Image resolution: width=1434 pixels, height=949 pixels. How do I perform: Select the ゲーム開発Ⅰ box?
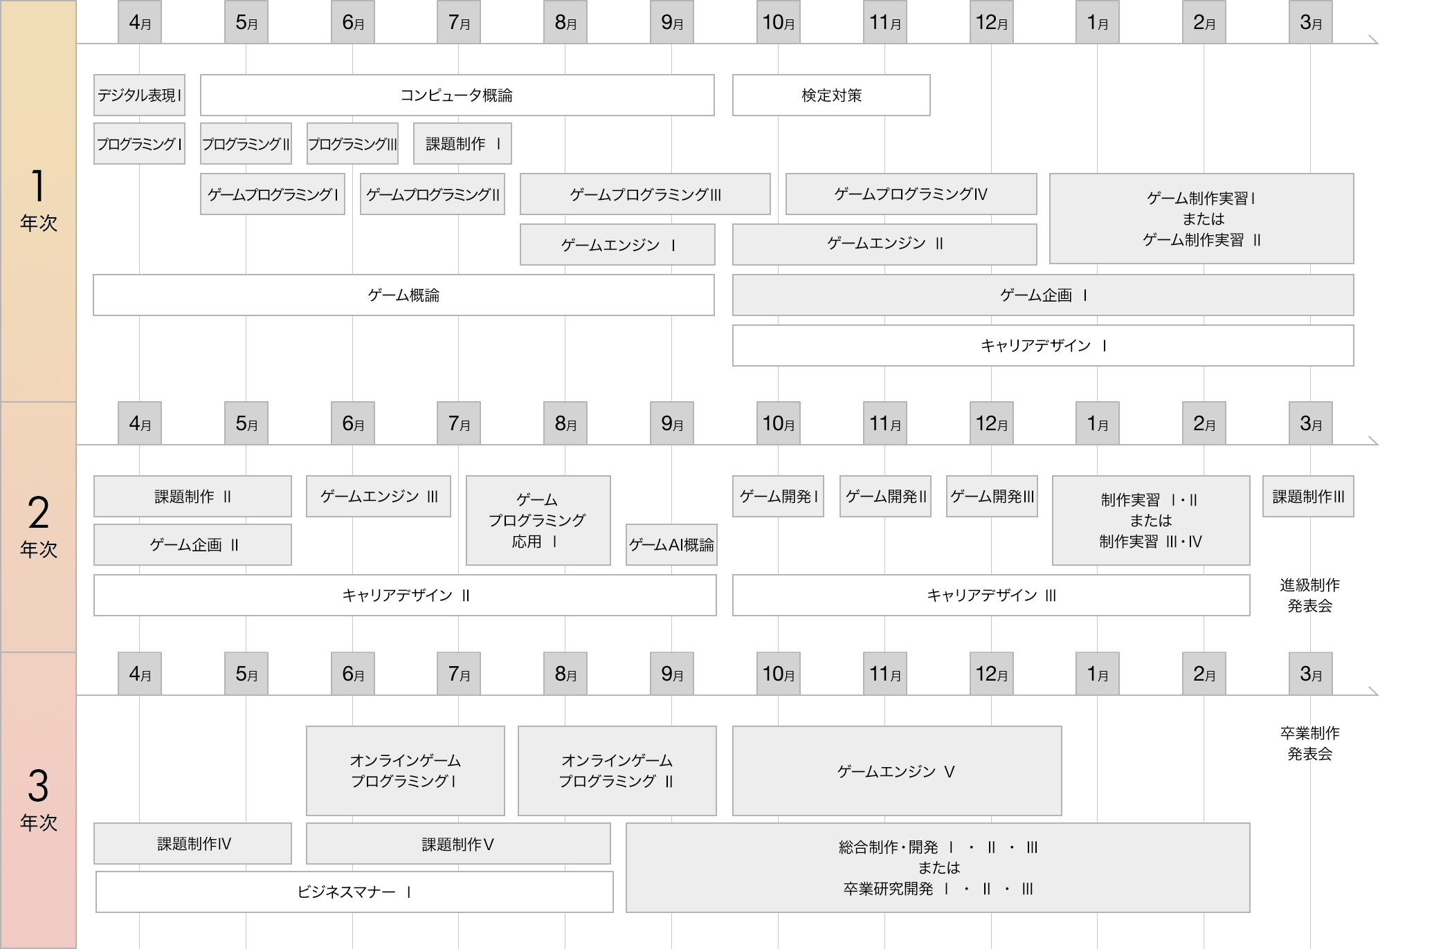click(x=778, y=497)
